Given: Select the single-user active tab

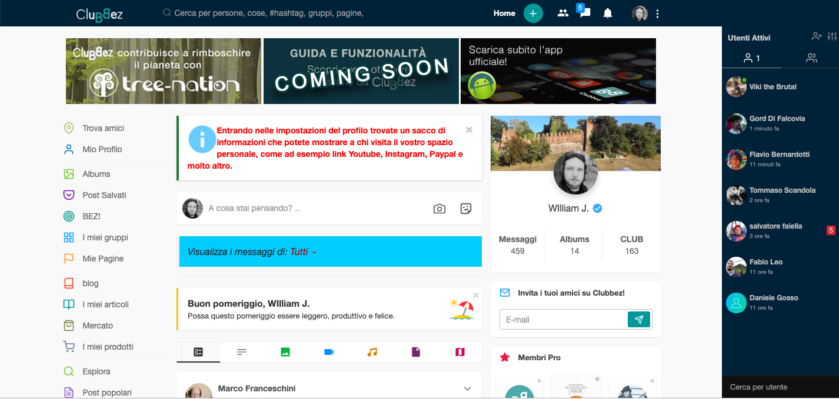Looking at the screenshot, I should (752, 58).
